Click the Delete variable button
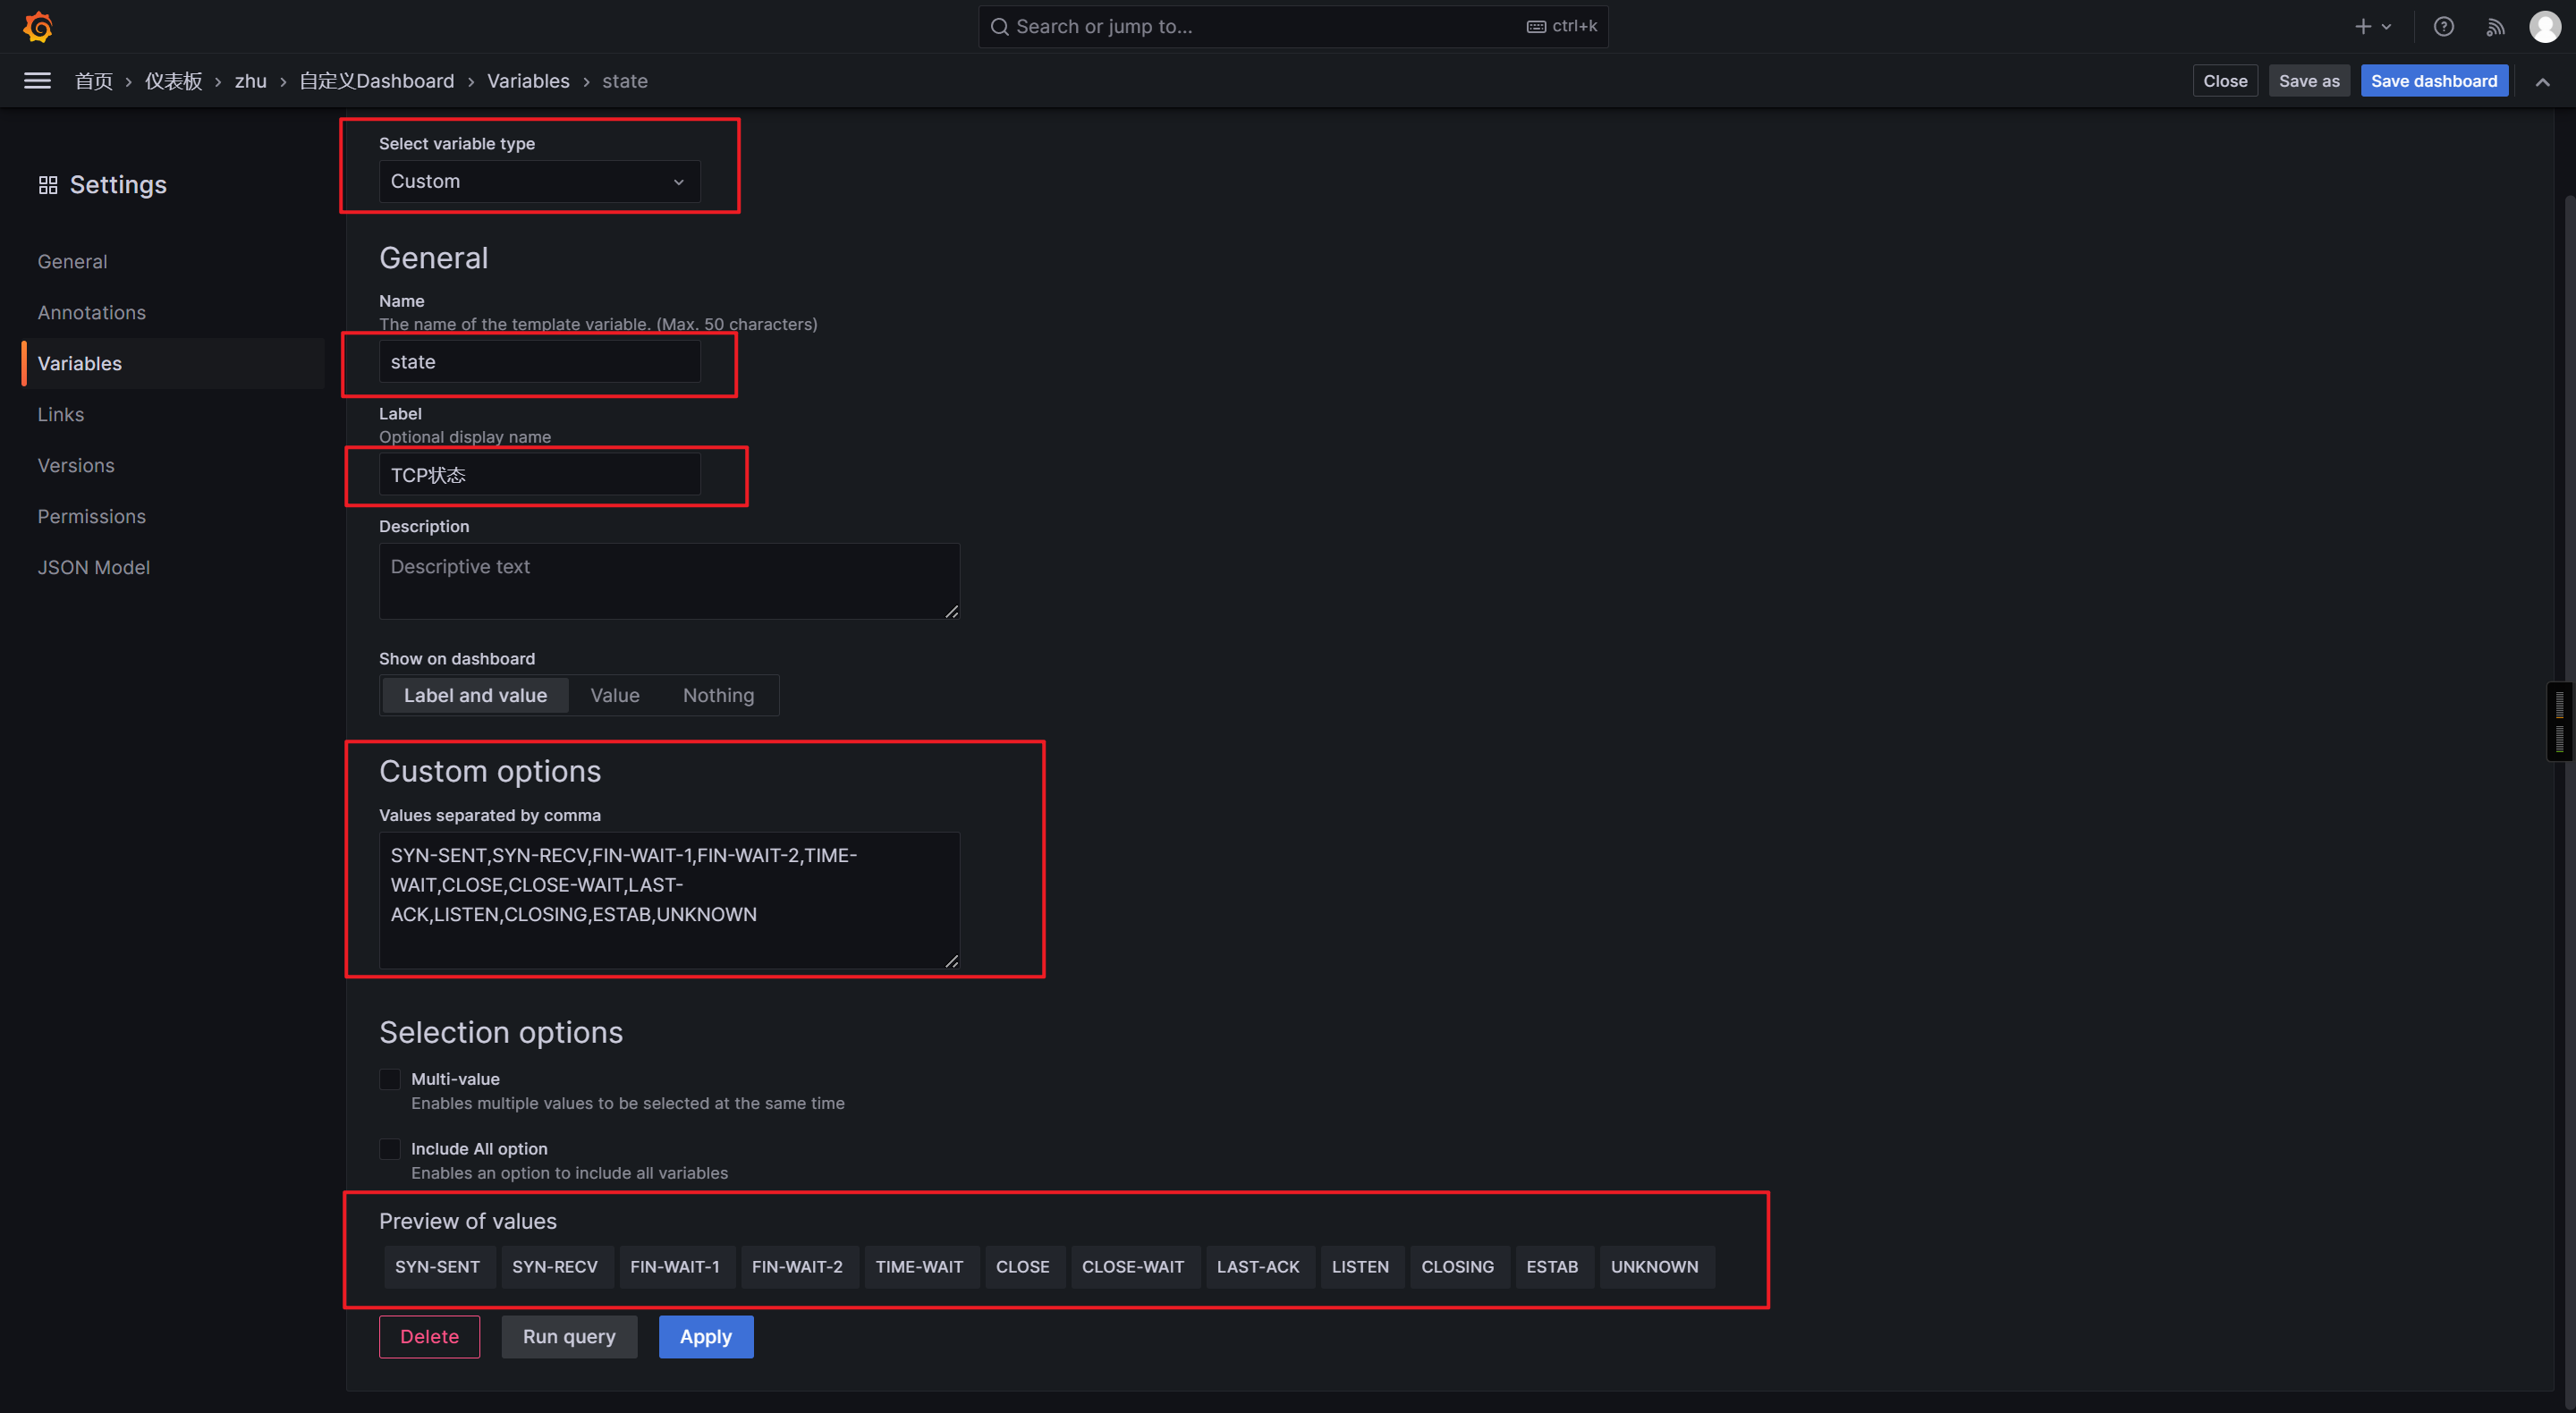The height and width of the screenshot is (1413, 2576). (429, 1337)
